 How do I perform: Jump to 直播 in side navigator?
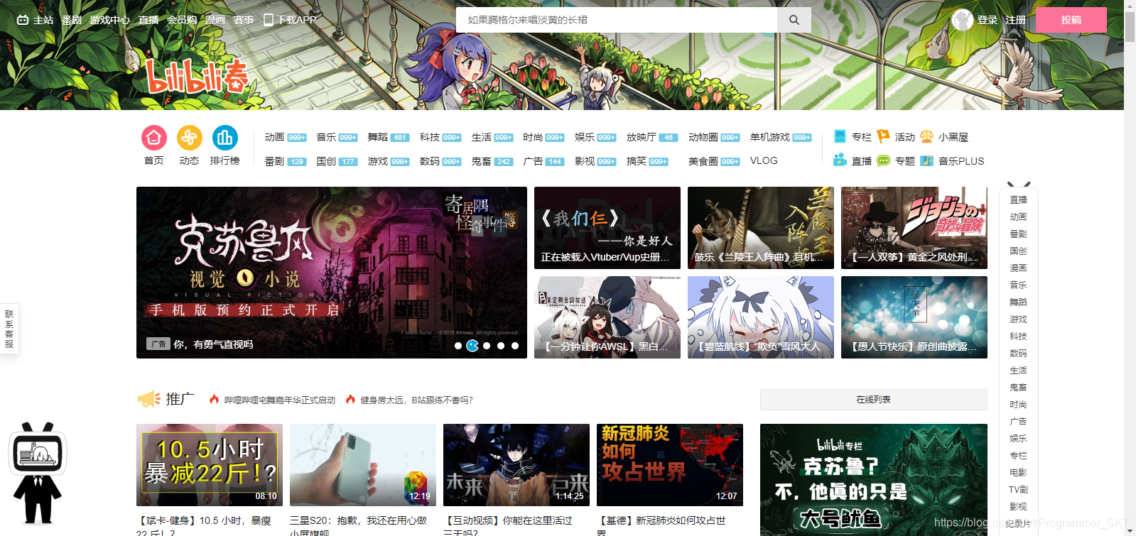point(1018,200)
